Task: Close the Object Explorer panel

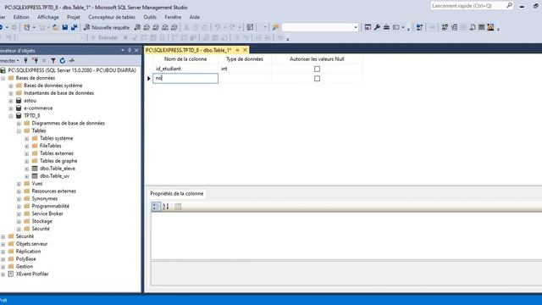Action: pos(136,51)
